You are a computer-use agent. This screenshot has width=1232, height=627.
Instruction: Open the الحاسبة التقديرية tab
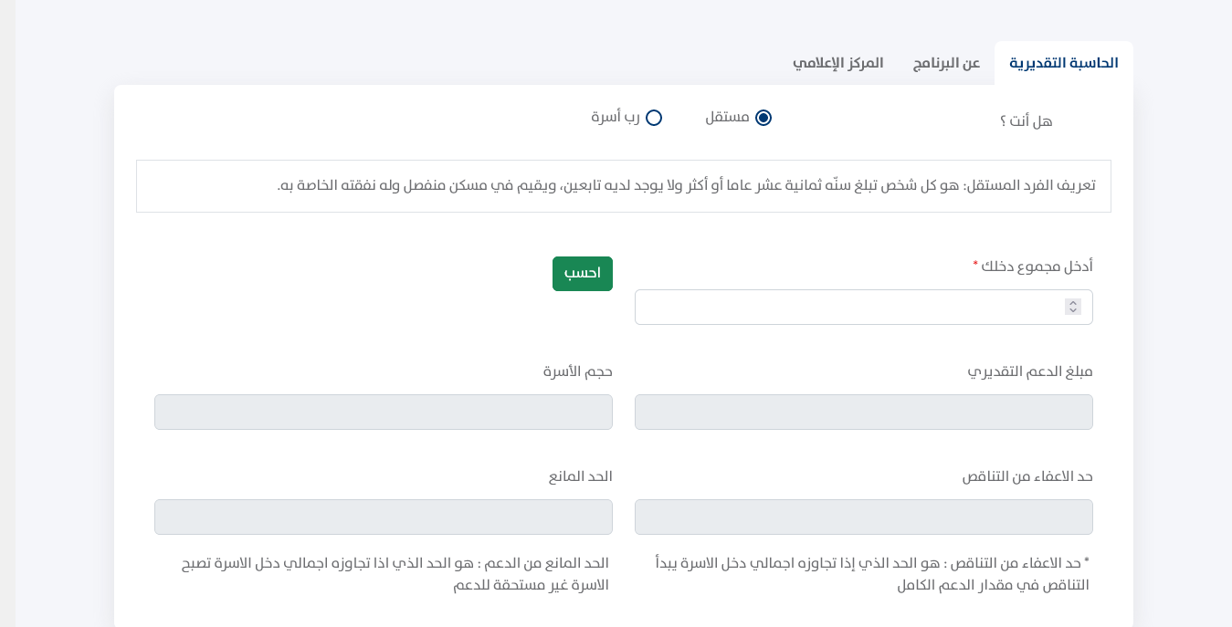point(1063,63)
